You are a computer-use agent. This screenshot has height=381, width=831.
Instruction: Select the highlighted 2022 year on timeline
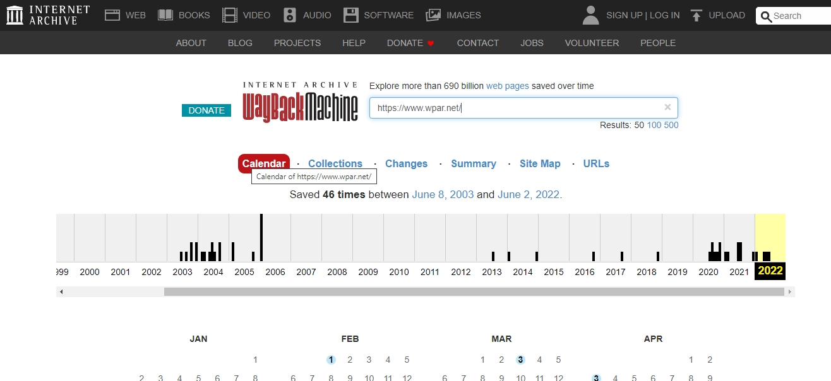tap(770, 271)
